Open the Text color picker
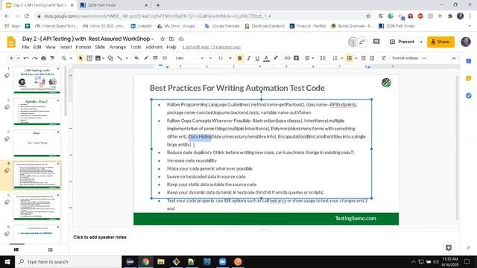This screenshot has height=268, width=477. pyautogui.click(x=266, y=58)
